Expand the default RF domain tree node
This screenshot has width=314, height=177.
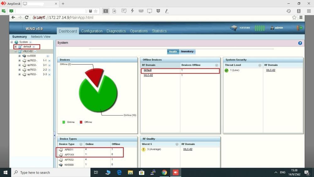click(x=16, y=46)
